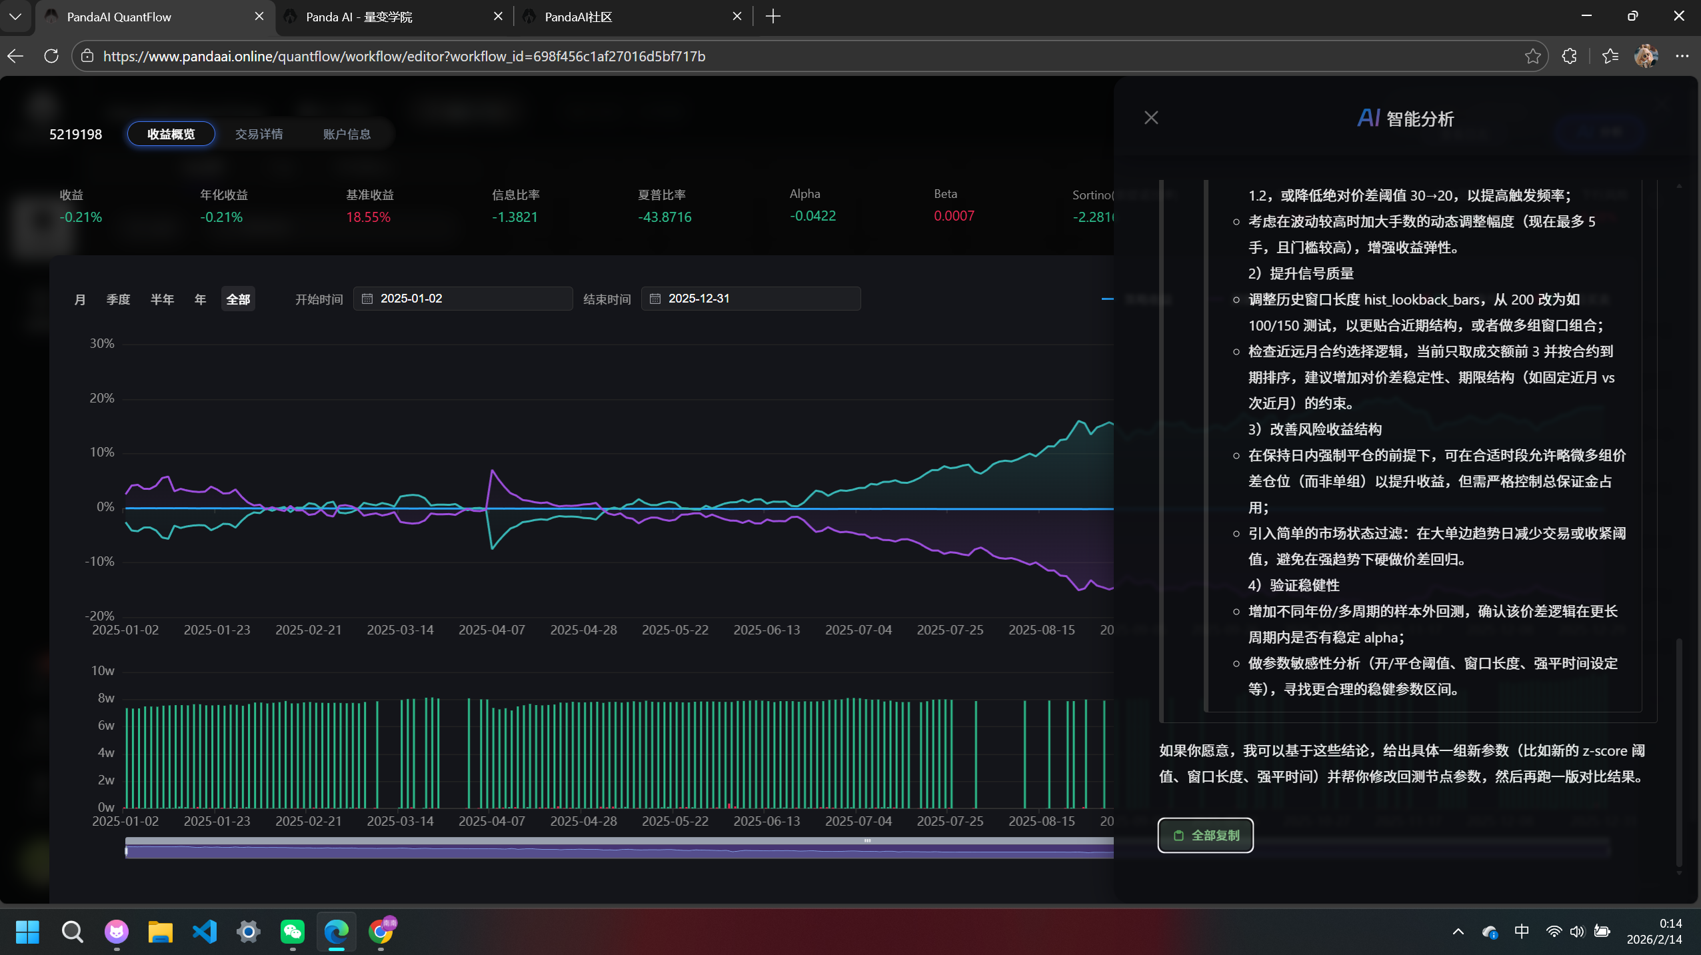Screen dimensions: 1701x955
Task: Open Windows taskbar search
Action: click(x=72, y=932)
